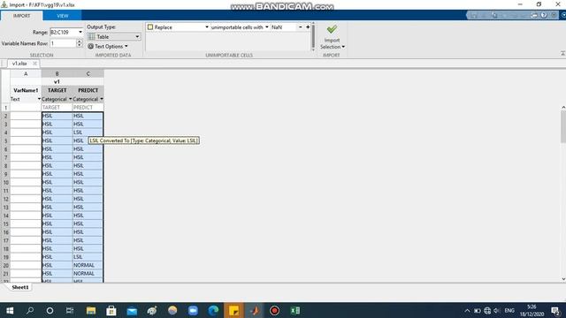Switch to the VIEW tab
Image resolution: width=566 pixels, height=318 pixels.
62,16
